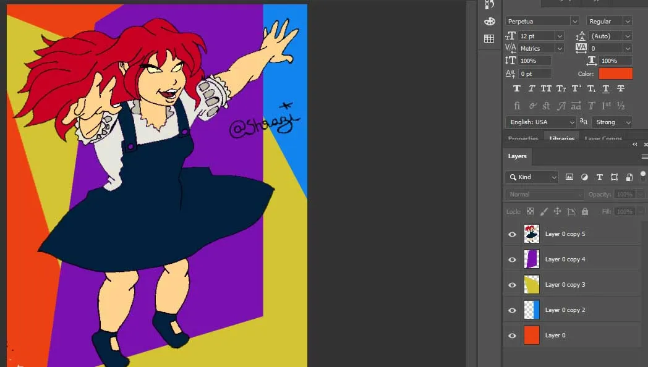Filter layers by type layers icon
Viewport: 648px width, 367px height.
599,177
